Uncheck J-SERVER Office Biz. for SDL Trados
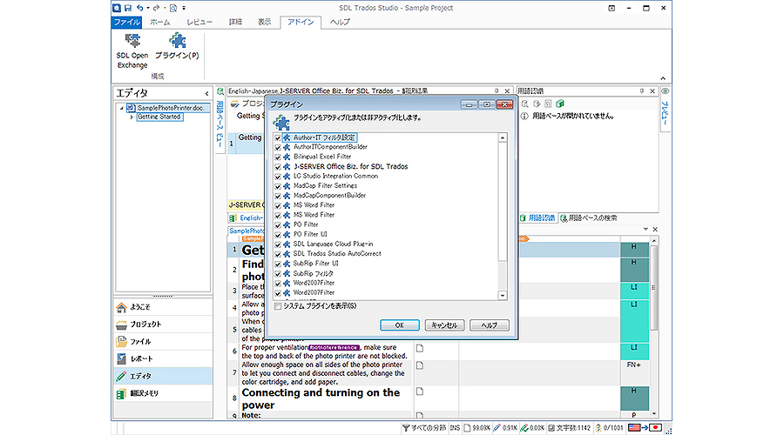This screenshot has width=784, height=435. coord(278,167)
